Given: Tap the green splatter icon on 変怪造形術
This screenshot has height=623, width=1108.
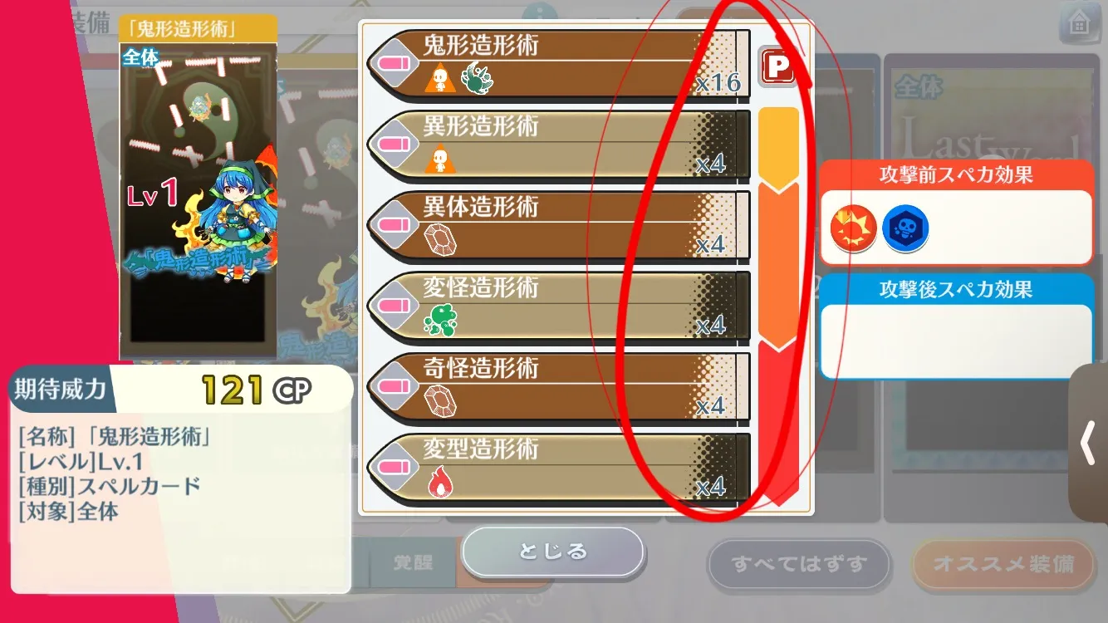Looking at the screenshot, I should pos(440,321).
